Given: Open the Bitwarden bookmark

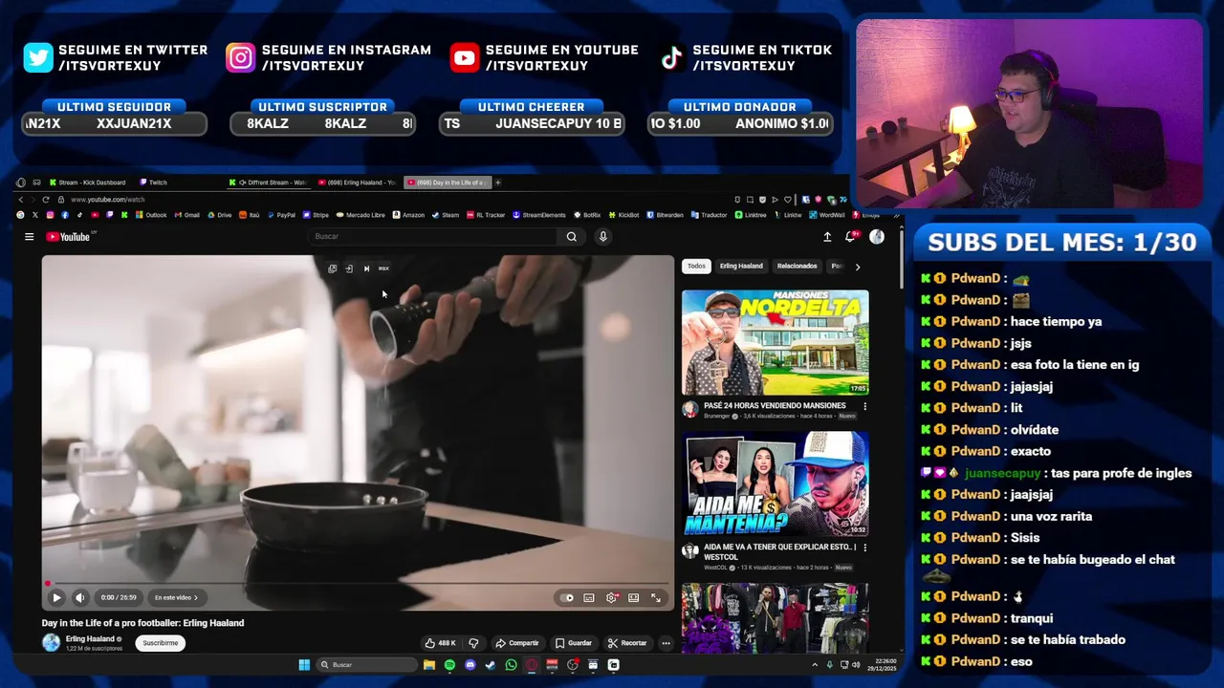Looking at the screenshot, I should (x=665, y=215).
